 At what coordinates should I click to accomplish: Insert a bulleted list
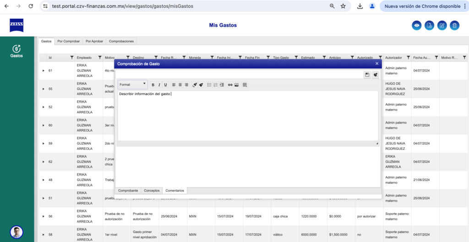209,85
